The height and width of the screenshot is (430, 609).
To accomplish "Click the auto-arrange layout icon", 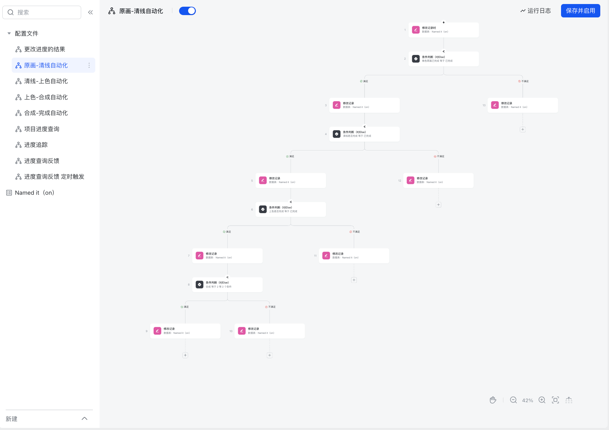I will point(569,400).
